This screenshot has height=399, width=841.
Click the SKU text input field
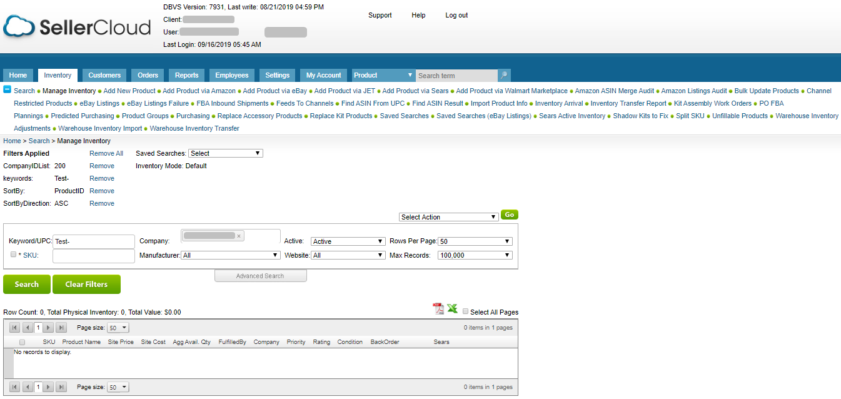(x=94, y=256)
